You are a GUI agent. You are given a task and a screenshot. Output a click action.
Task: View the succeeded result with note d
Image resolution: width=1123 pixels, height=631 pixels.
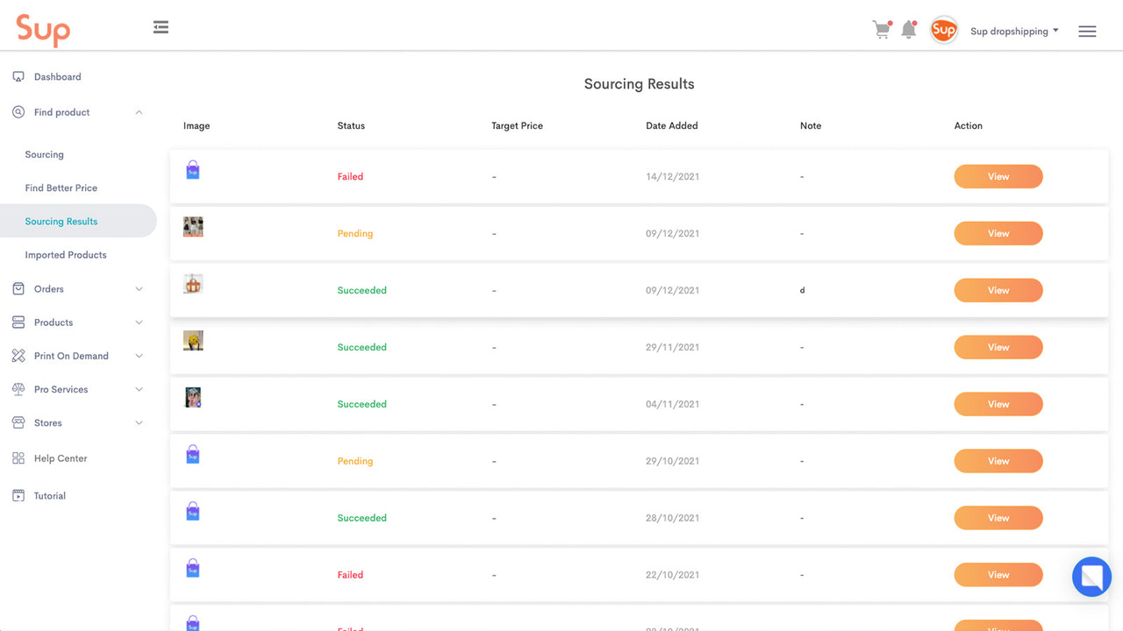click(x=998, y=290)
